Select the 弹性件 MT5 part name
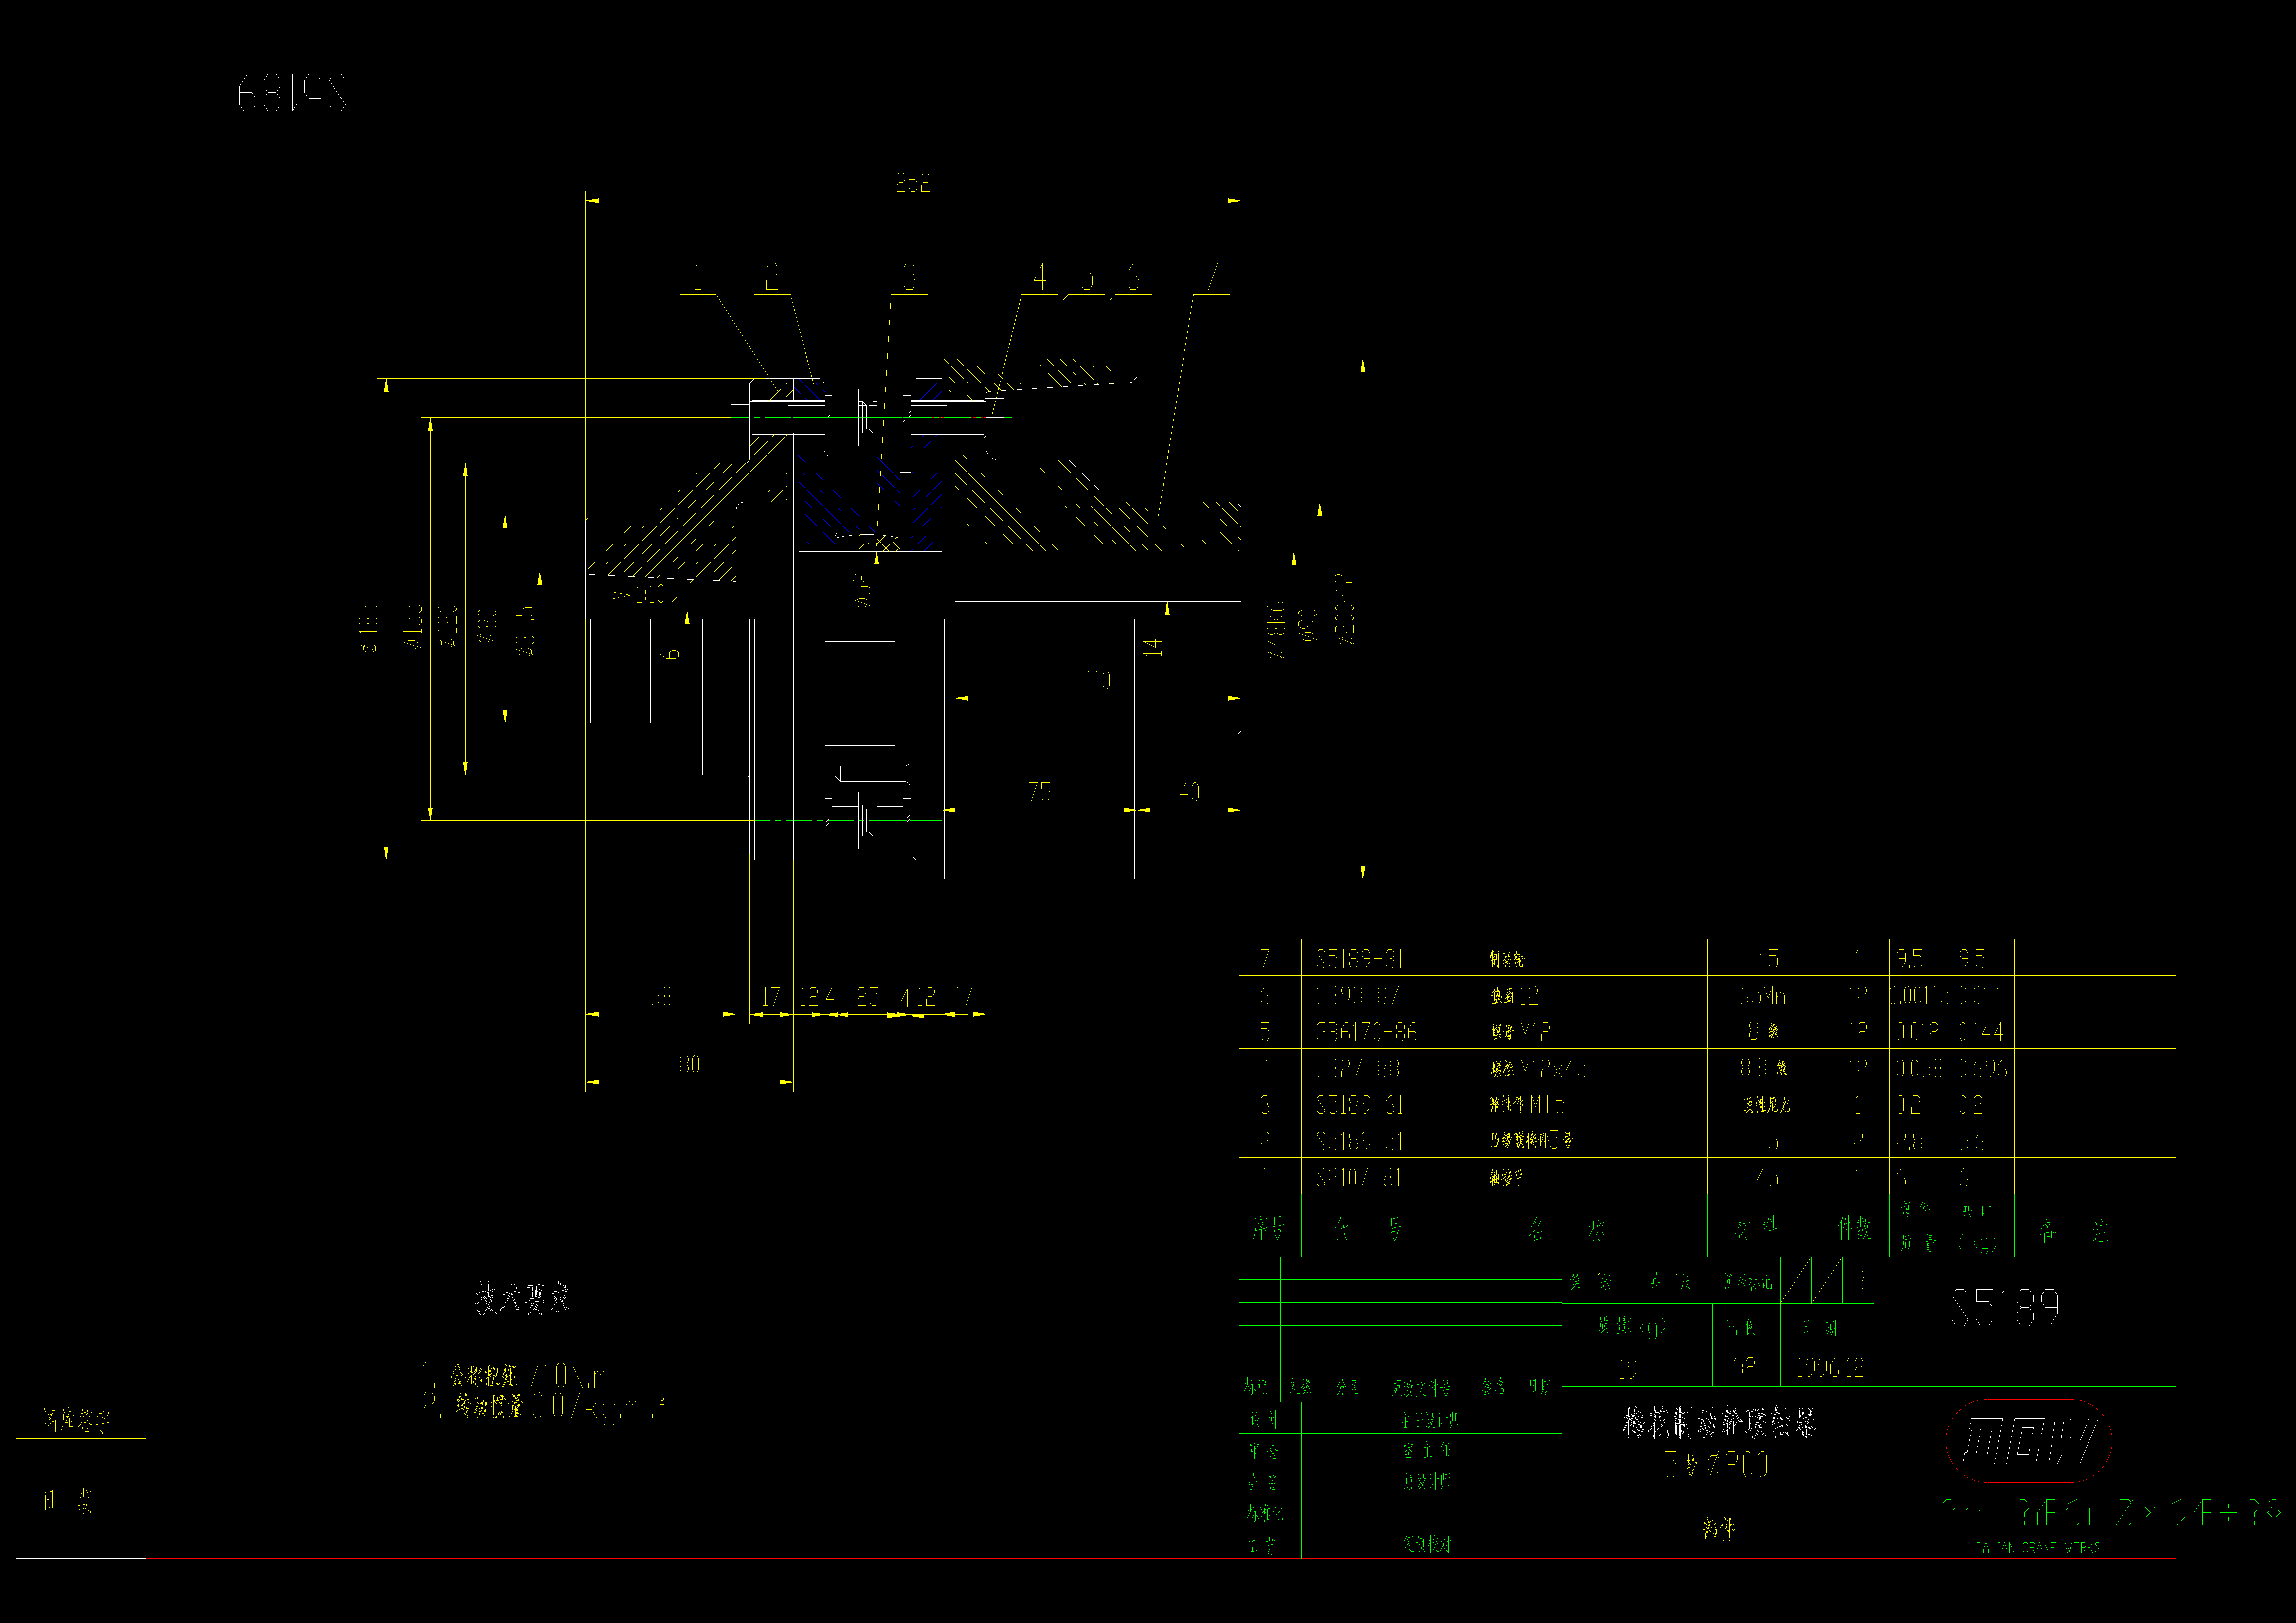Screen dimensions: 2296x1623 (1527, 1105)
